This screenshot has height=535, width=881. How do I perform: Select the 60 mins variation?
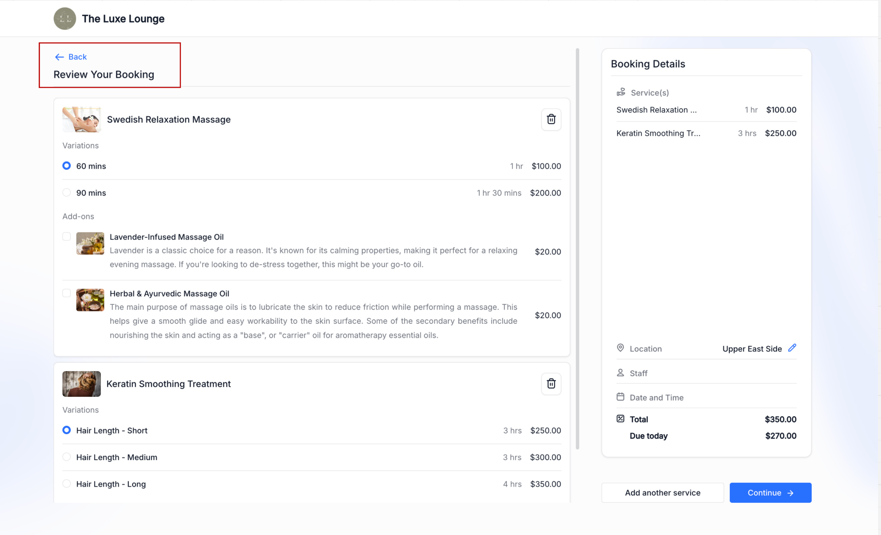click(x=66, y=166)
